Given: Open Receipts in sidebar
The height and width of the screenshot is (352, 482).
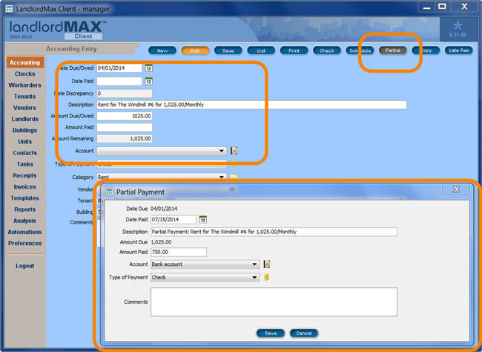Looking at the screenshot, I should (x=25, y=175).
